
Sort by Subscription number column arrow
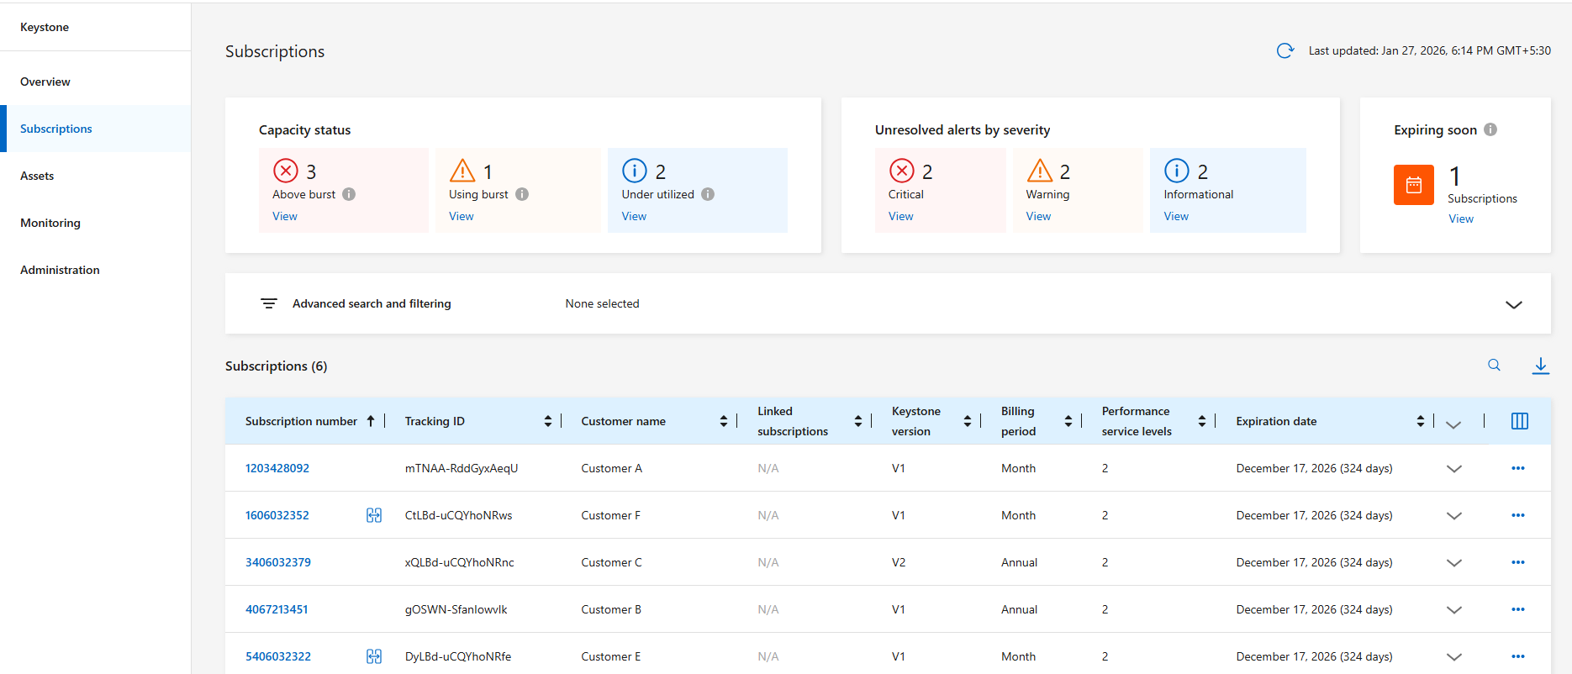click(370, 421)
